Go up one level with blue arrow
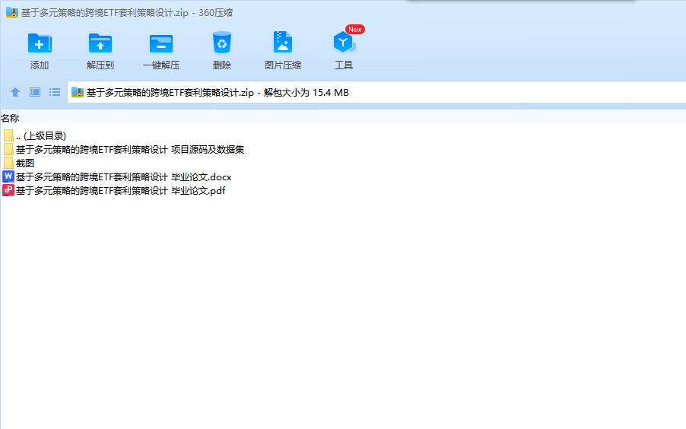This screenshot has width=686, height=429. pyautogui.click(x=15, y=92)
